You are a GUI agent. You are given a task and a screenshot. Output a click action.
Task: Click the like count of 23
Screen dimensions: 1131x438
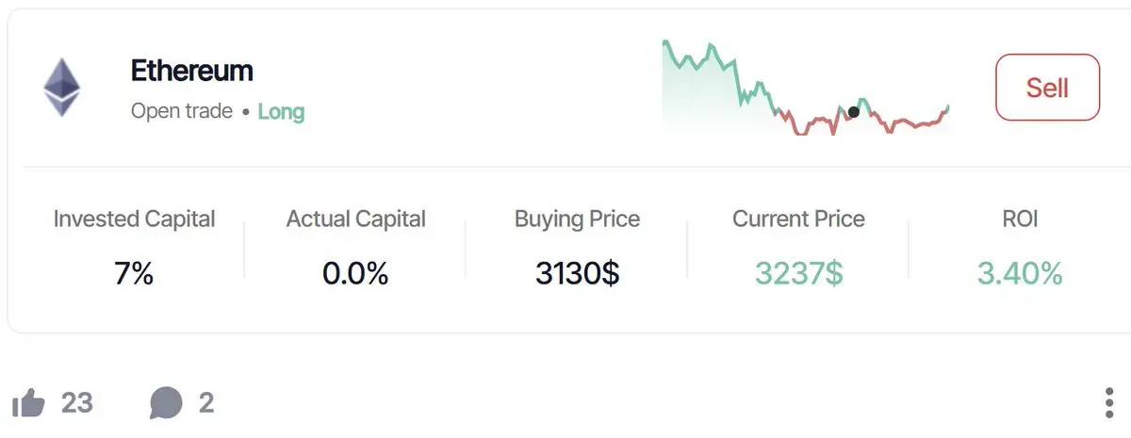pyautogui.click(x=77, y=404)
